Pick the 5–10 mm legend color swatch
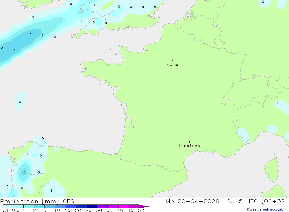The height and width of the screenshot is (212, 289). [x=50, y=206]
